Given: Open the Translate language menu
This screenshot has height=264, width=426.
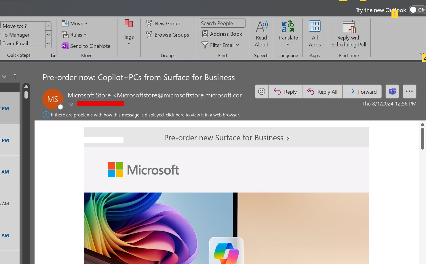Looking at the screenshot, I should click(288, 33).
